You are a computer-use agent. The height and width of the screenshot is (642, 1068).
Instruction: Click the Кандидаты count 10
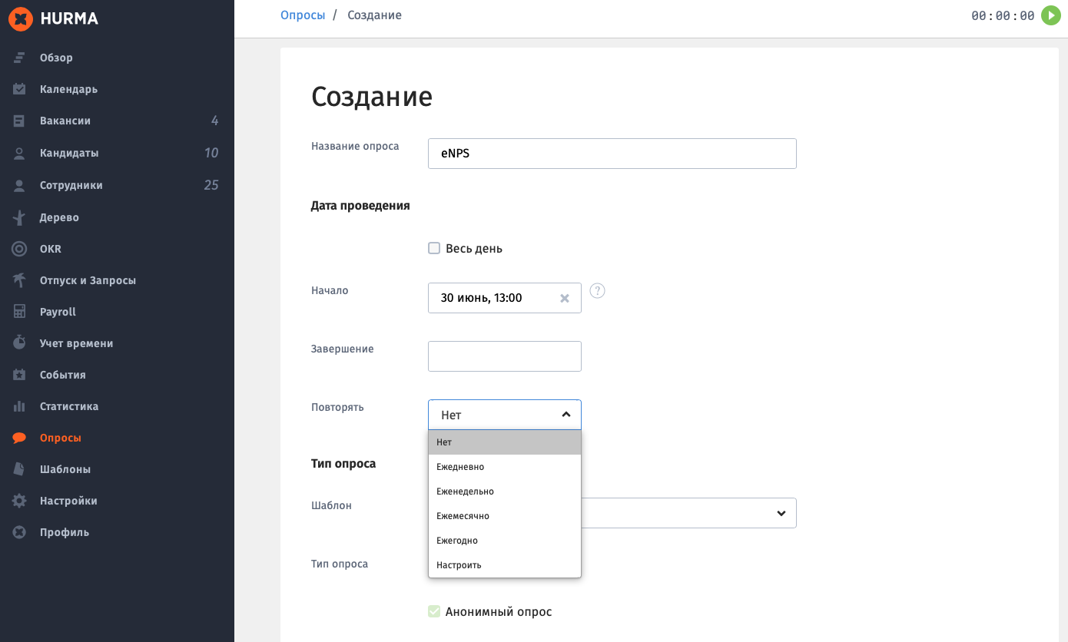[211, 153]
